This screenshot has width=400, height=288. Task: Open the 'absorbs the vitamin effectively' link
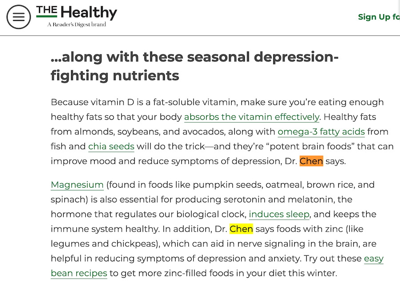tap(252, 117)
